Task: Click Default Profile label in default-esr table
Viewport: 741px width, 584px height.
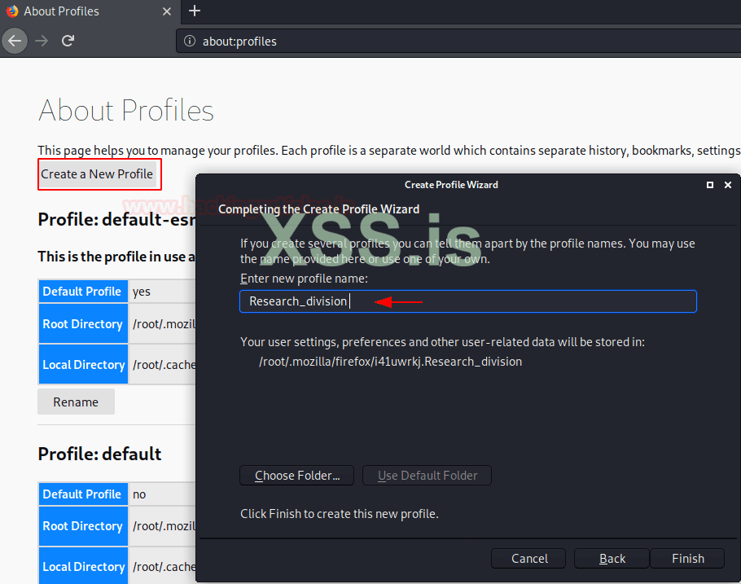Action: point(82,292)
